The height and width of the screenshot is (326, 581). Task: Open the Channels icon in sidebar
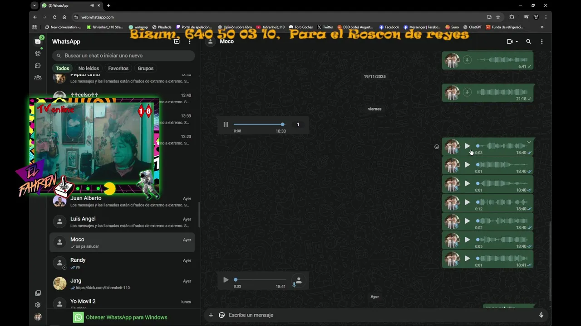(x=38, y=66)
